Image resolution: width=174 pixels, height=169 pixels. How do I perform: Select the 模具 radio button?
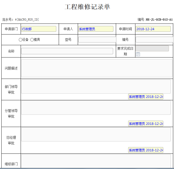pos(32,40)
